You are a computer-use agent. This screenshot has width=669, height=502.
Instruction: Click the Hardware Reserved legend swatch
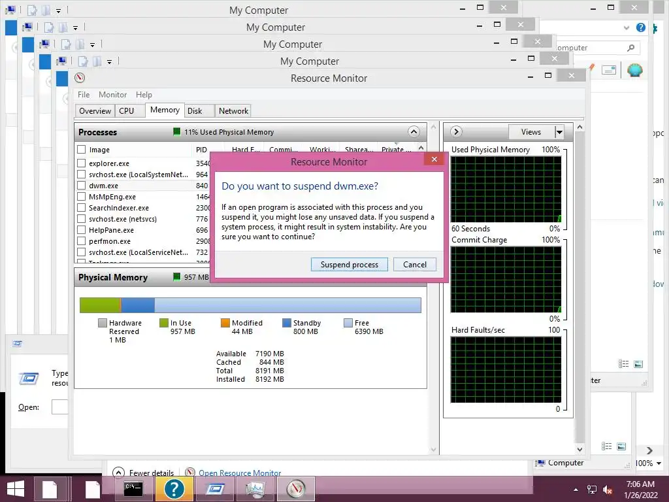click(103, 323)
